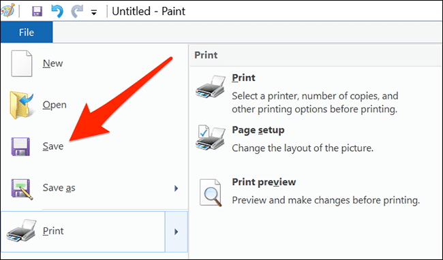Click the Redo arrow in quick access toolbar

click(77, 12)
